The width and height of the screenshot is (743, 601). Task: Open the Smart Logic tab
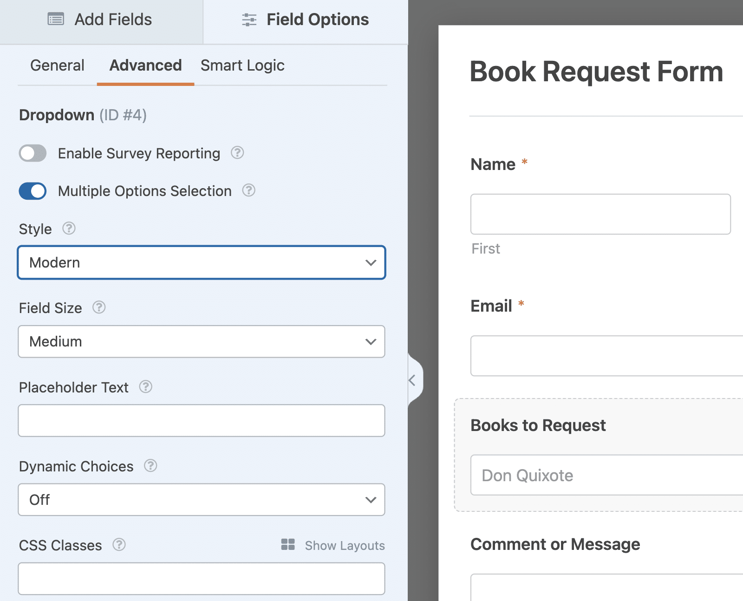242,65
